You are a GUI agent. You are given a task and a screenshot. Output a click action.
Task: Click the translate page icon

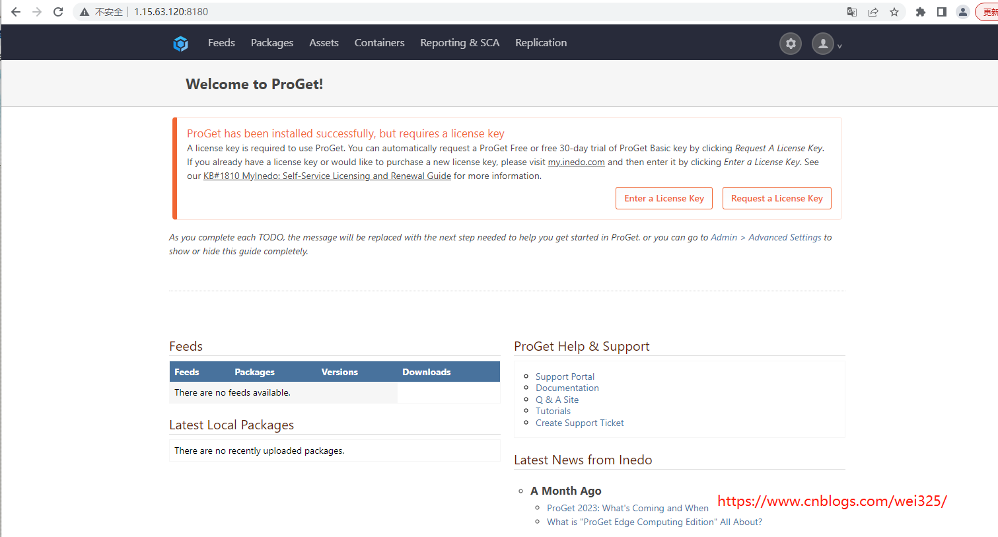[x=852, y=12]
